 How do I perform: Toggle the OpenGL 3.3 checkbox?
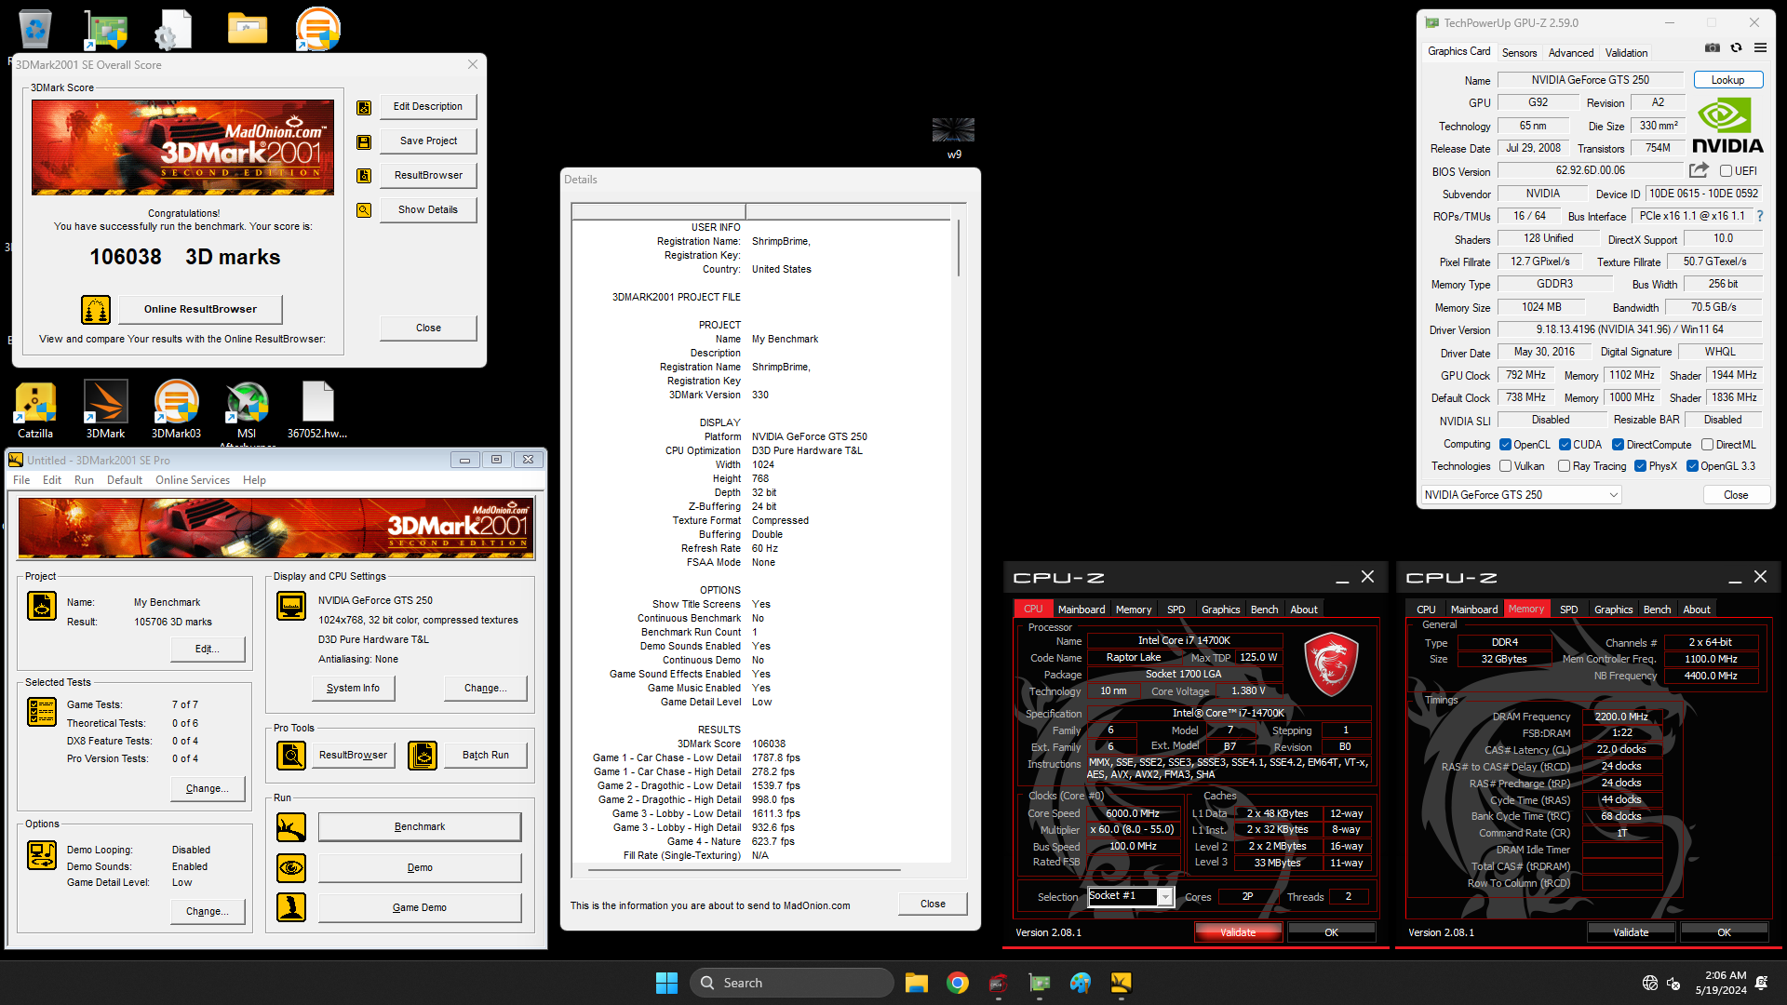click(x=1692, y=466)
